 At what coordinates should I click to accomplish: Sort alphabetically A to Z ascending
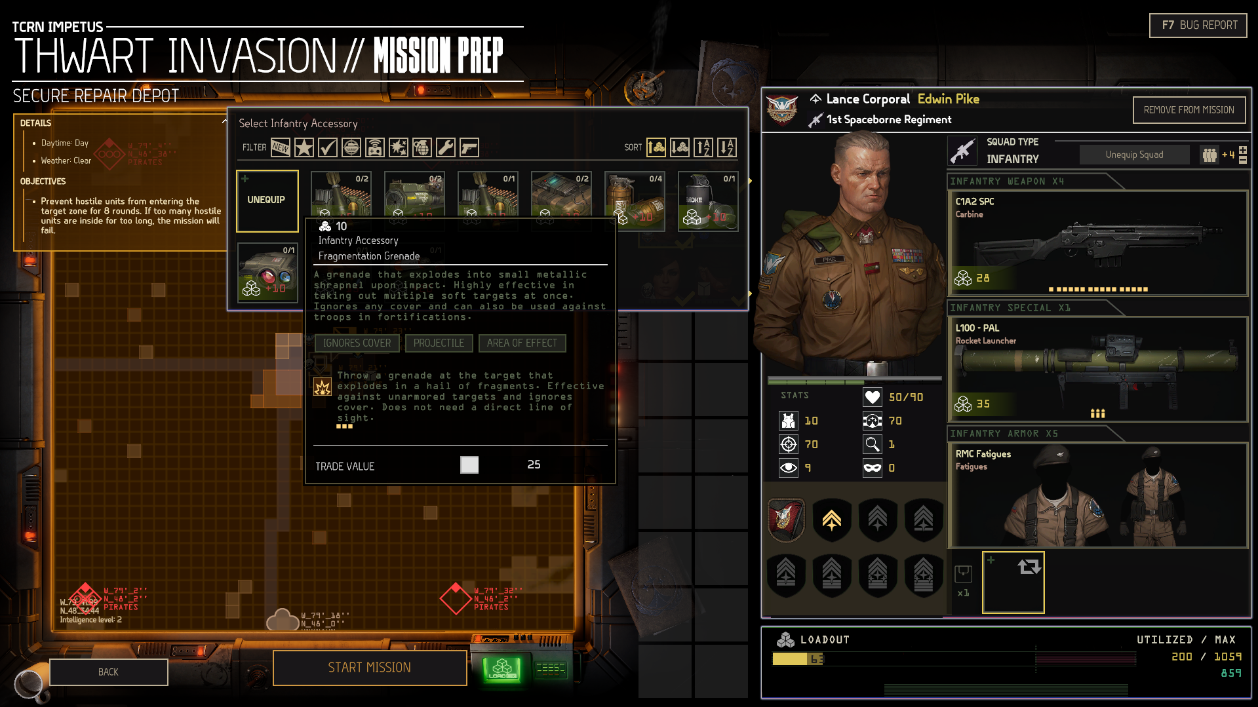click(x=703, y=147)
